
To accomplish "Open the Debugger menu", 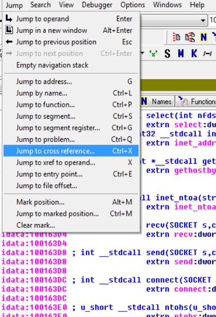I will (x=97, y=5).
